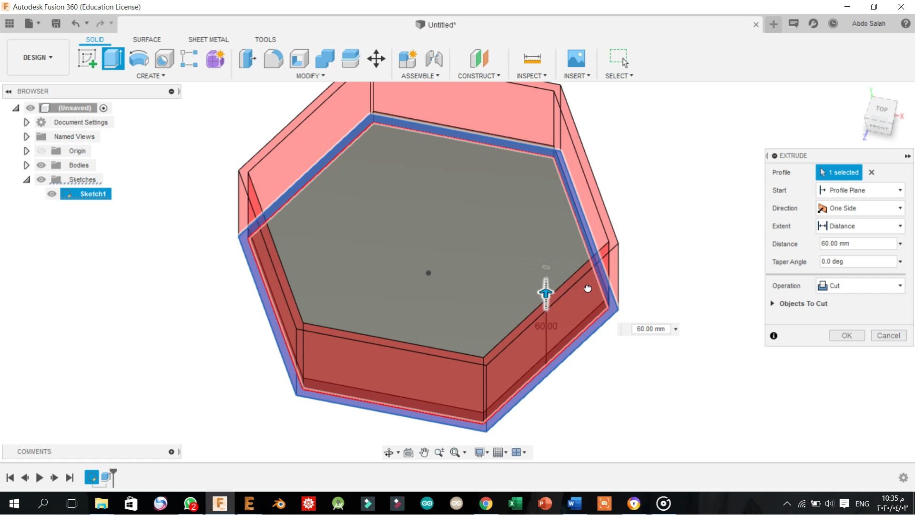Screen dimensions: 915x515
Task: Select the Move/Copy tool icon
Action: [376, 59]
